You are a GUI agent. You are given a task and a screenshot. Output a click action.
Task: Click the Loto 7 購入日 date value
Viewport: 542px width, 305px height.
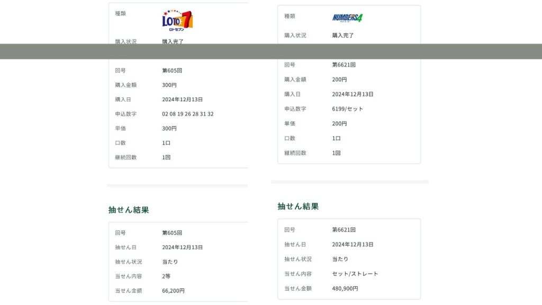coord(182,100)
